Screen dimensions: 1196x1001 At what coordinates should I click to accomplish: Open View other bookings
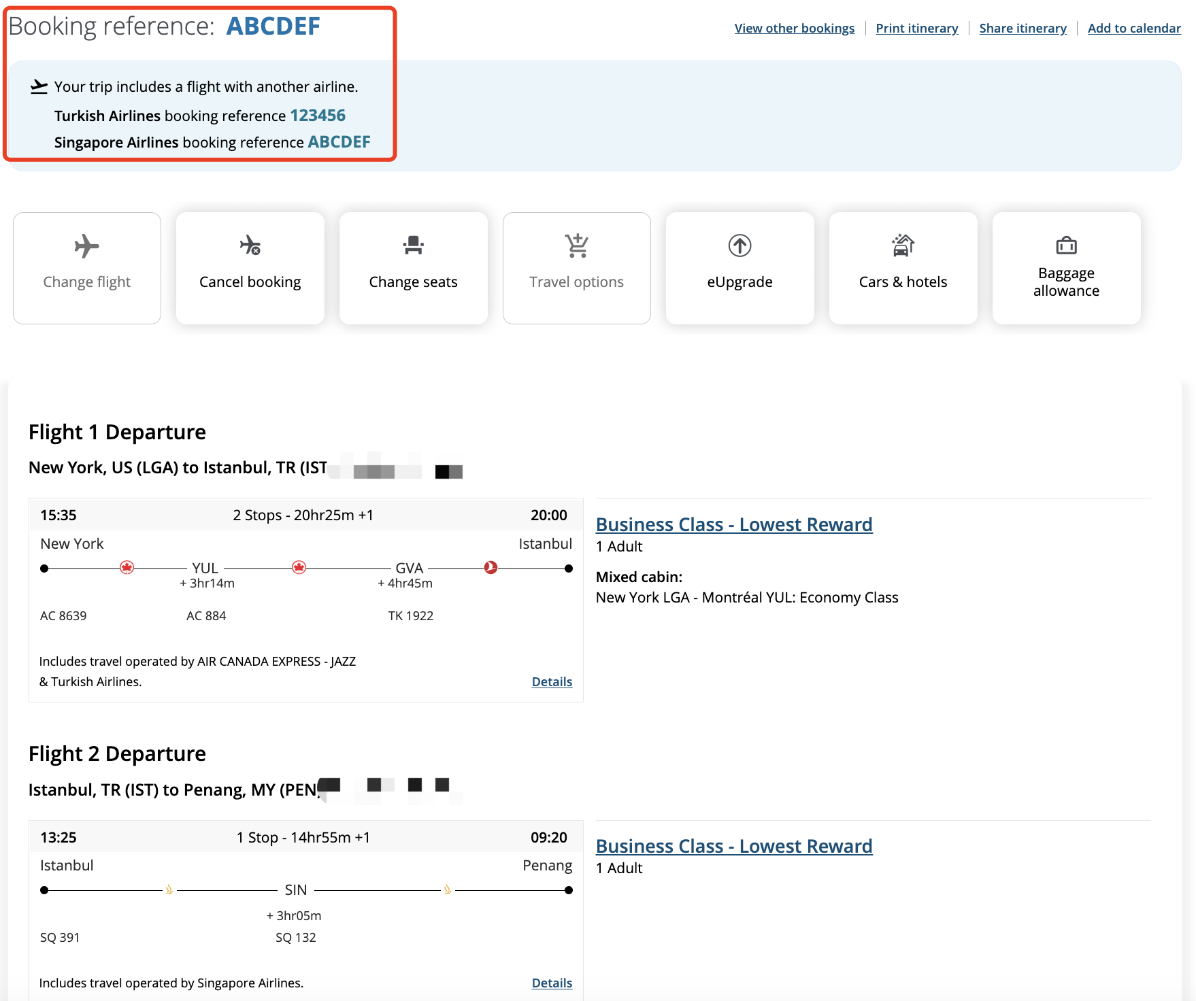(794, 28)
